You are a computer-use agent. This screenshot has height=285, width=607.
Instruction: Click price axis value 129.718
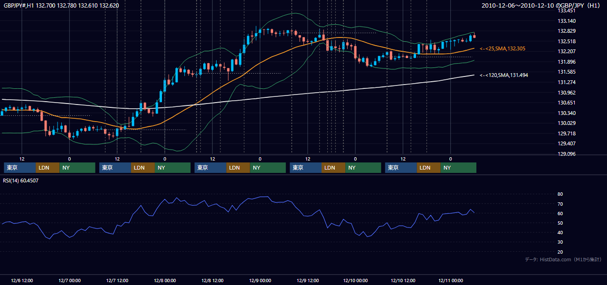tap(567, 133)
